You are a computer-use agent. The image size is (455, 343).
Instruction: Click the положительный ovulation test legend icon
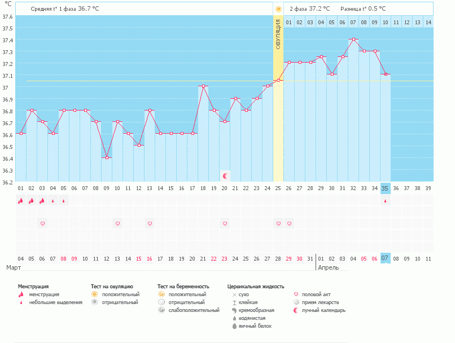coord(95,294)
